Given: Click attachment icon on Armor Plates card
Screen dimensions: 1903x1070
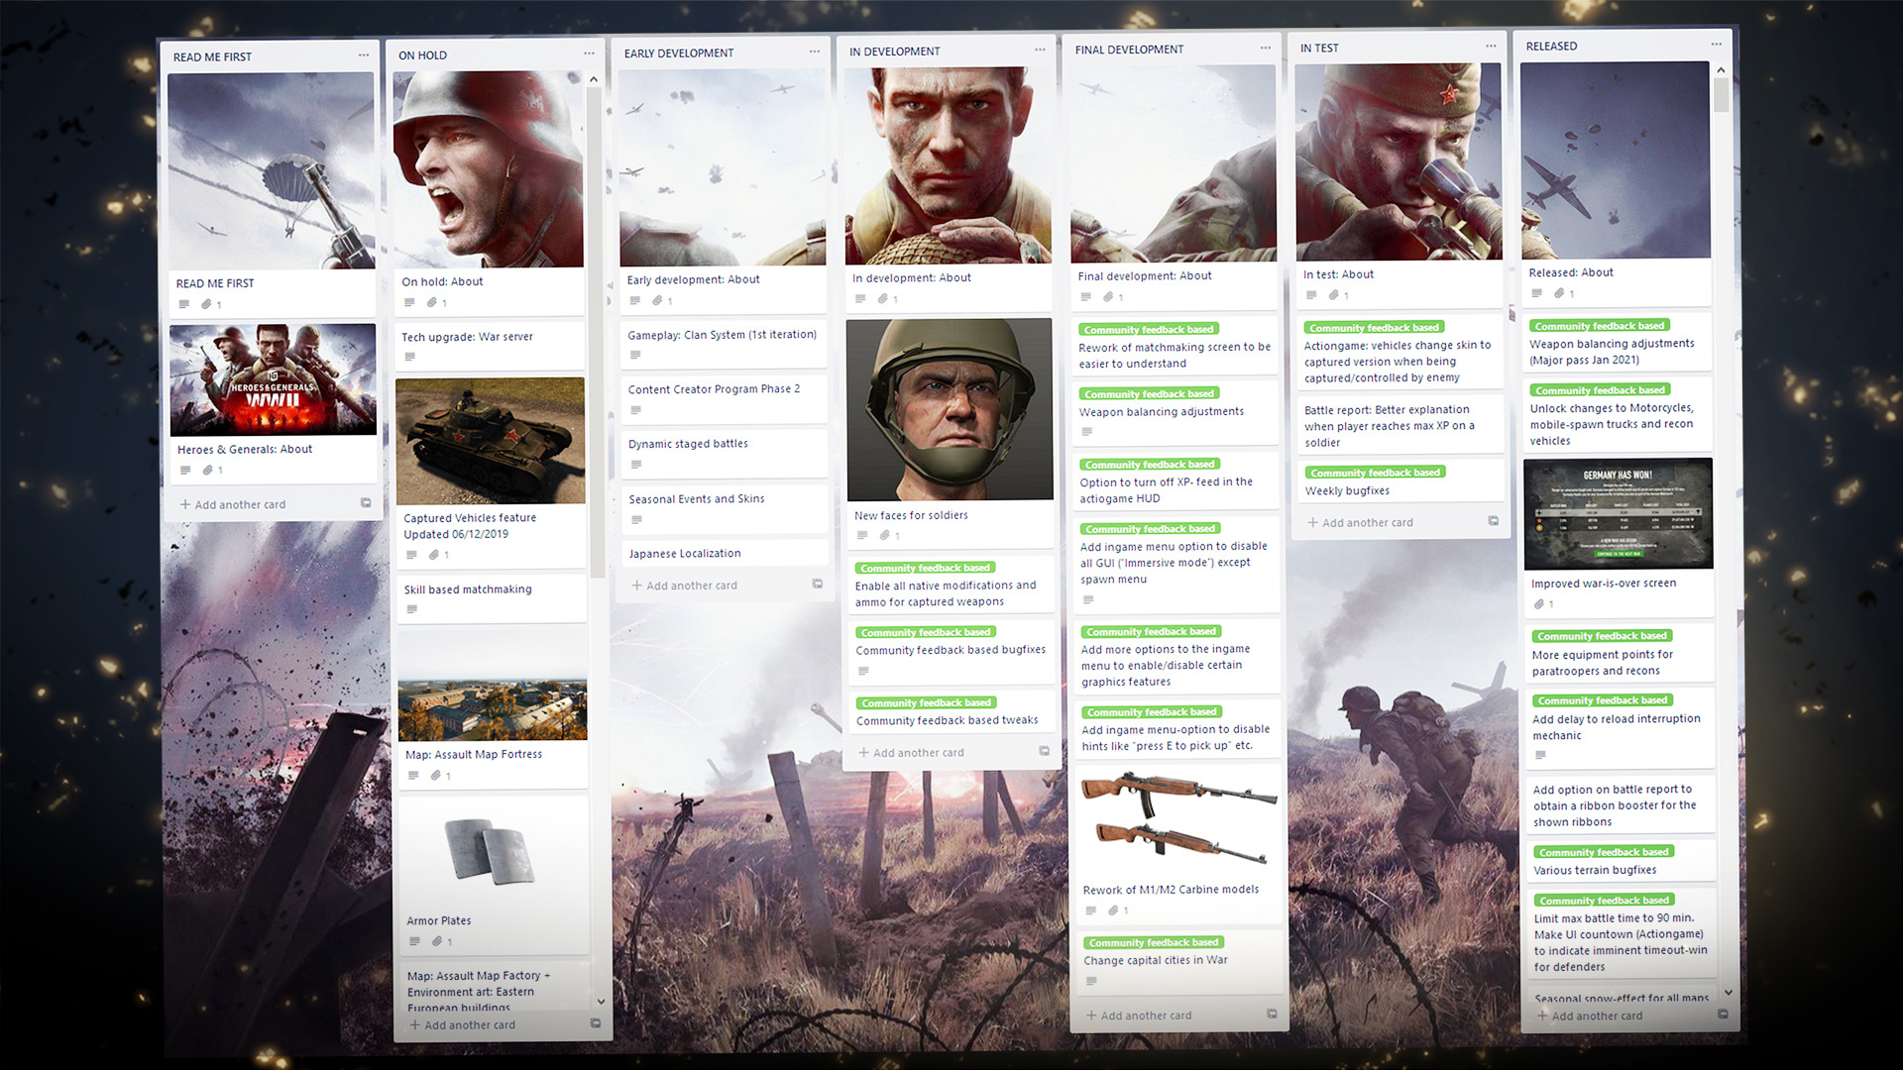Looking at the screenshot, I should coord(436,941).
